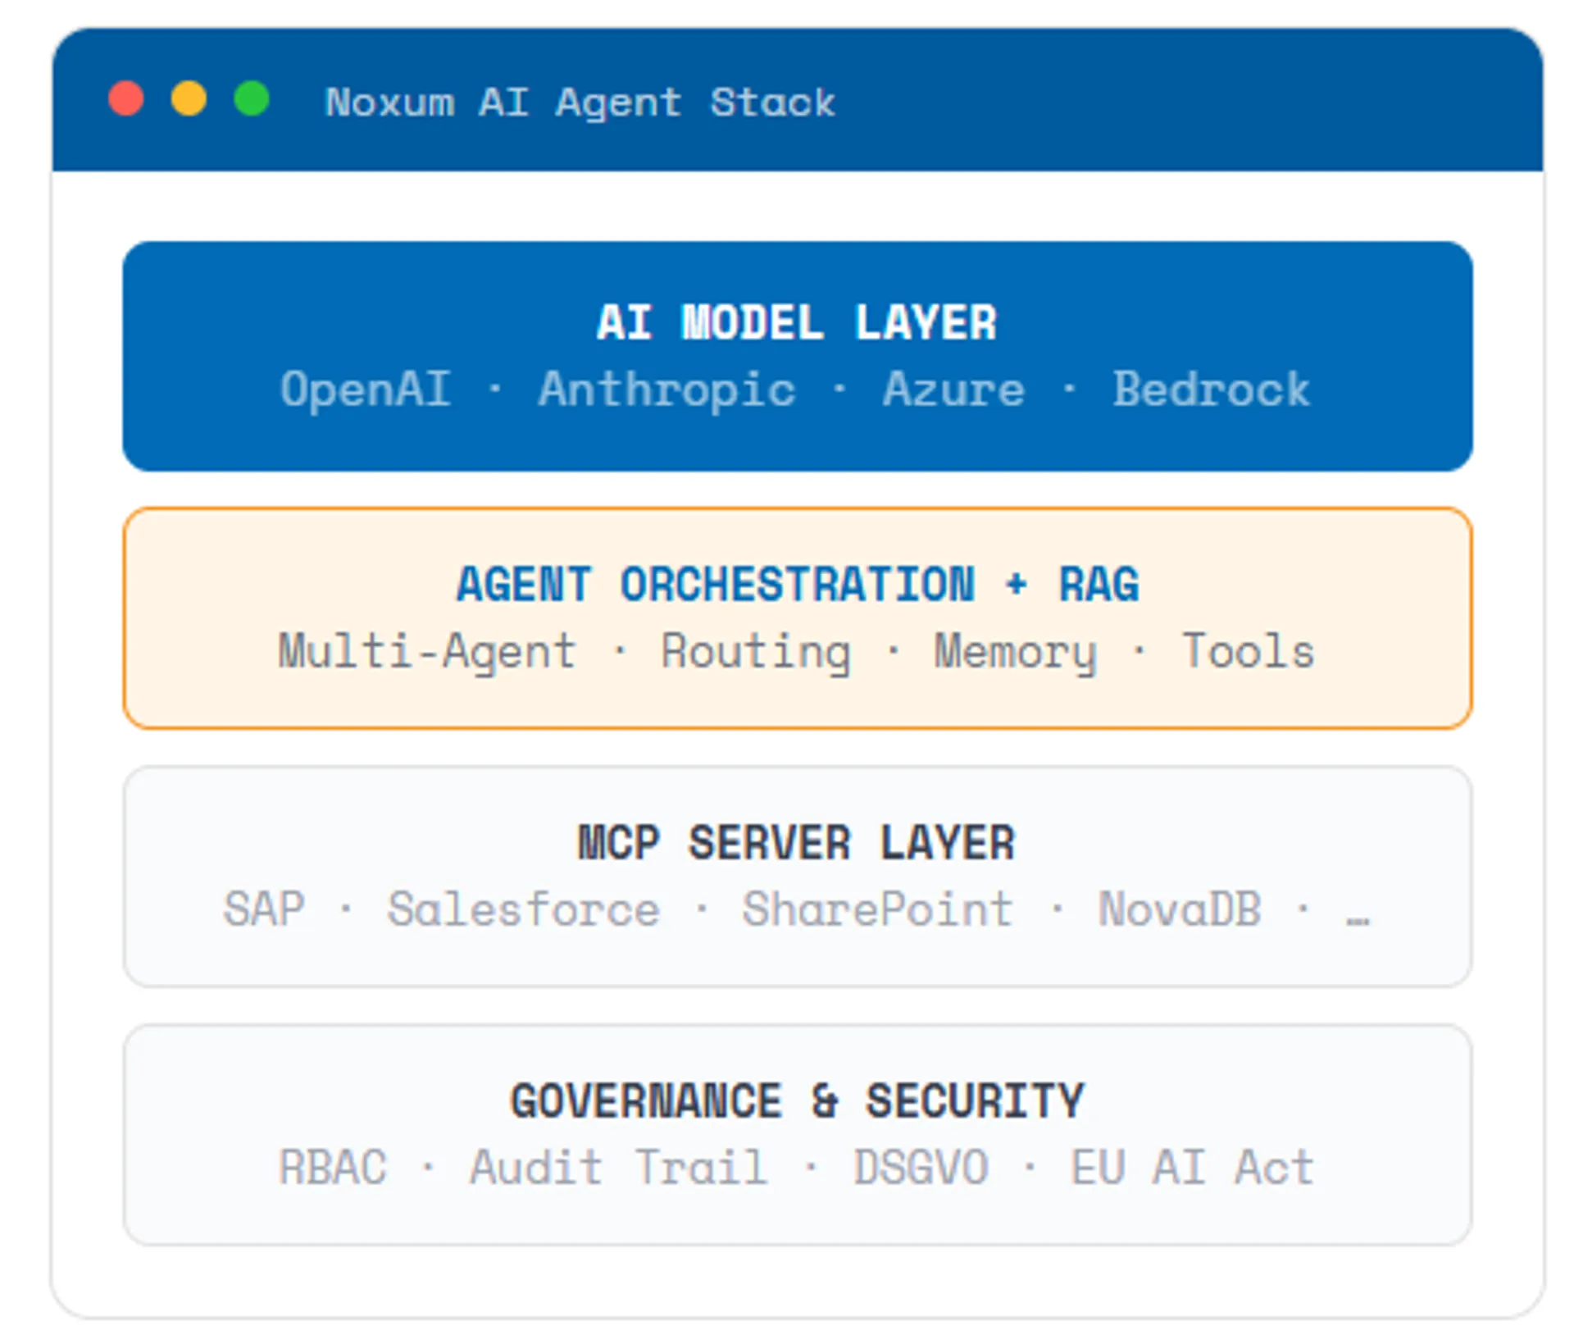
Task: Click the OpenAI label
Action: (366, 389)
